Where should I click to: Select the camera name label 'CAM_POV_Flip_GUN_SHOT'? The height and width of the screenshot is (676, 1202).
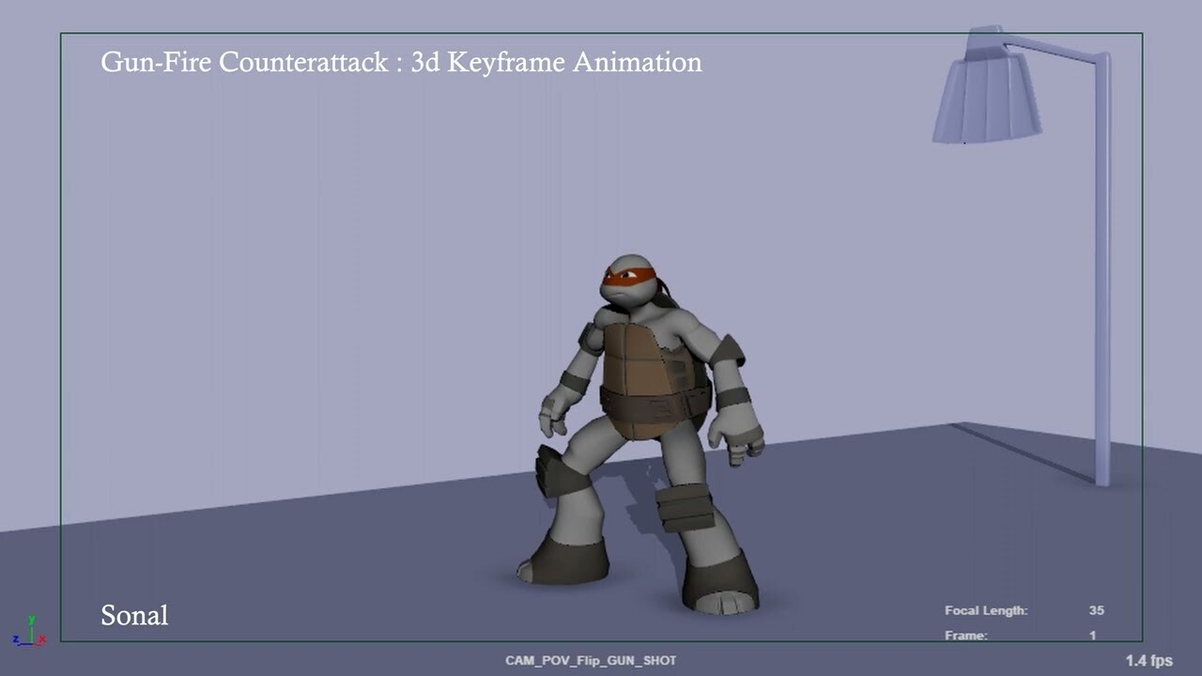tap(591, 660)
